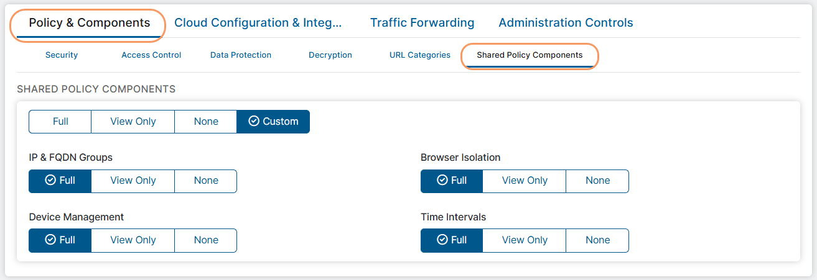817x280 pixels.
Task: Set IP & FQDN Groups to None
Action: pyautogui.click(x=206, y=181)
